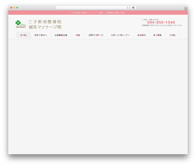Click the business hours text below the phone number

coord(162,26)
